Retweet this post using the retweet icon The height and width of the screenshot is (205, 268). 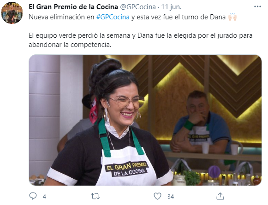tap(95, 196)
